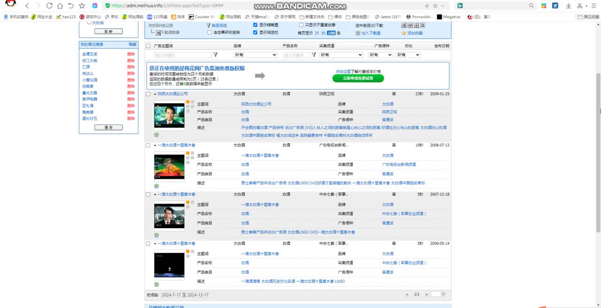Open the 品牌 filter dropdown
This screenshot has height=308, width=601.
pyautogui.click(x=255, y=55)
